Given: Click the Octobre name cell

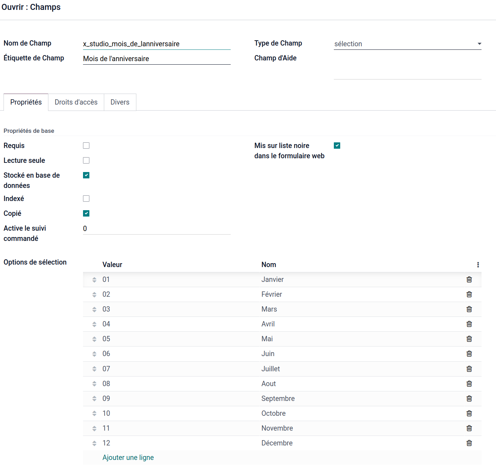Looking at the screenshot, I should tap(273, 413).
